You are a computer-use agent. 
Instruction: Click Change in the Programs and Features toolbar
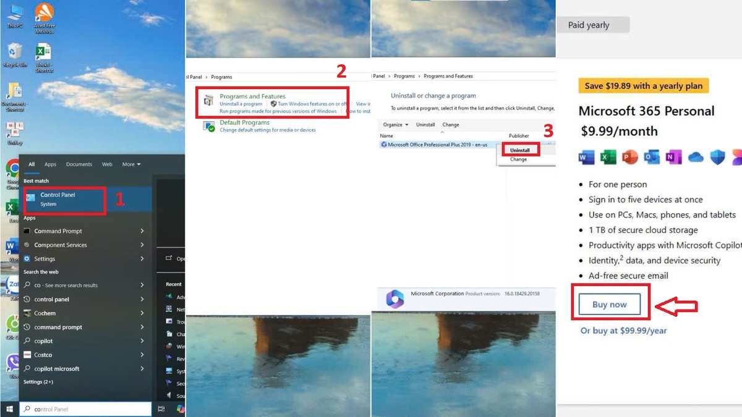(451, 125)
